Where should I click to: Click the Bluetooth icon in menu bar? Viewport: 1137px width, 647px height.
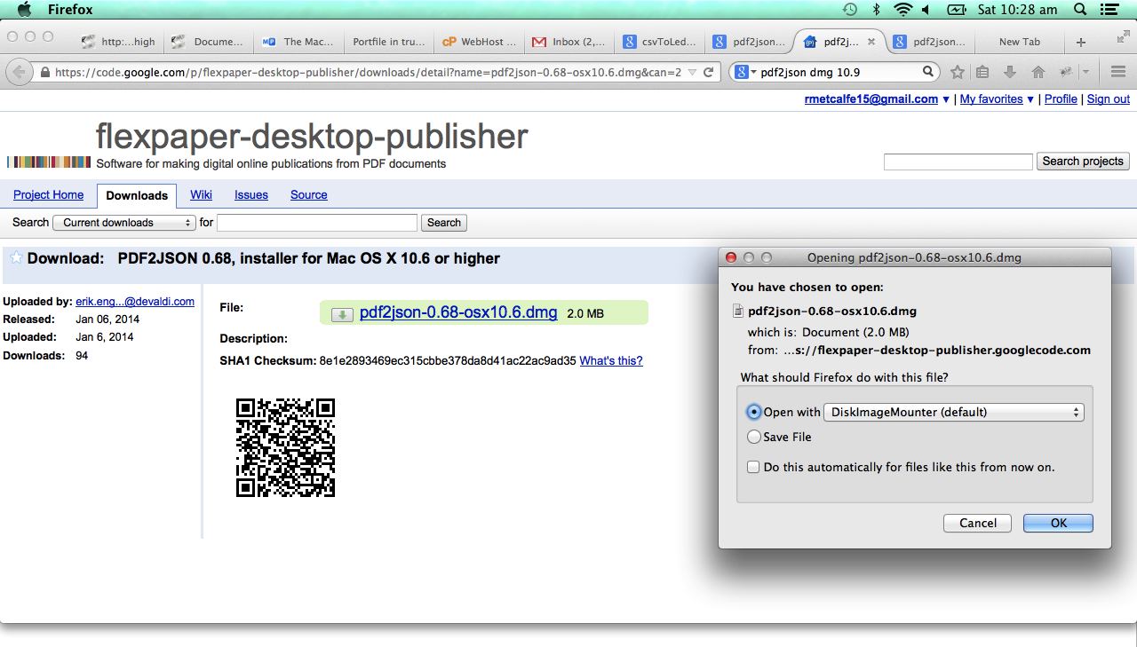[x=876, y=10]
